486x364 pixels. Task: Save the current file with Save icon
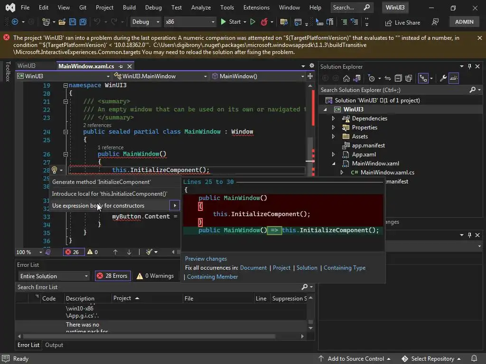pos(73,22)
